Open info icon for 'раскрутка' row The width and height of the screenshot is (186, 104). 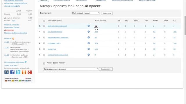pos(89,49)
